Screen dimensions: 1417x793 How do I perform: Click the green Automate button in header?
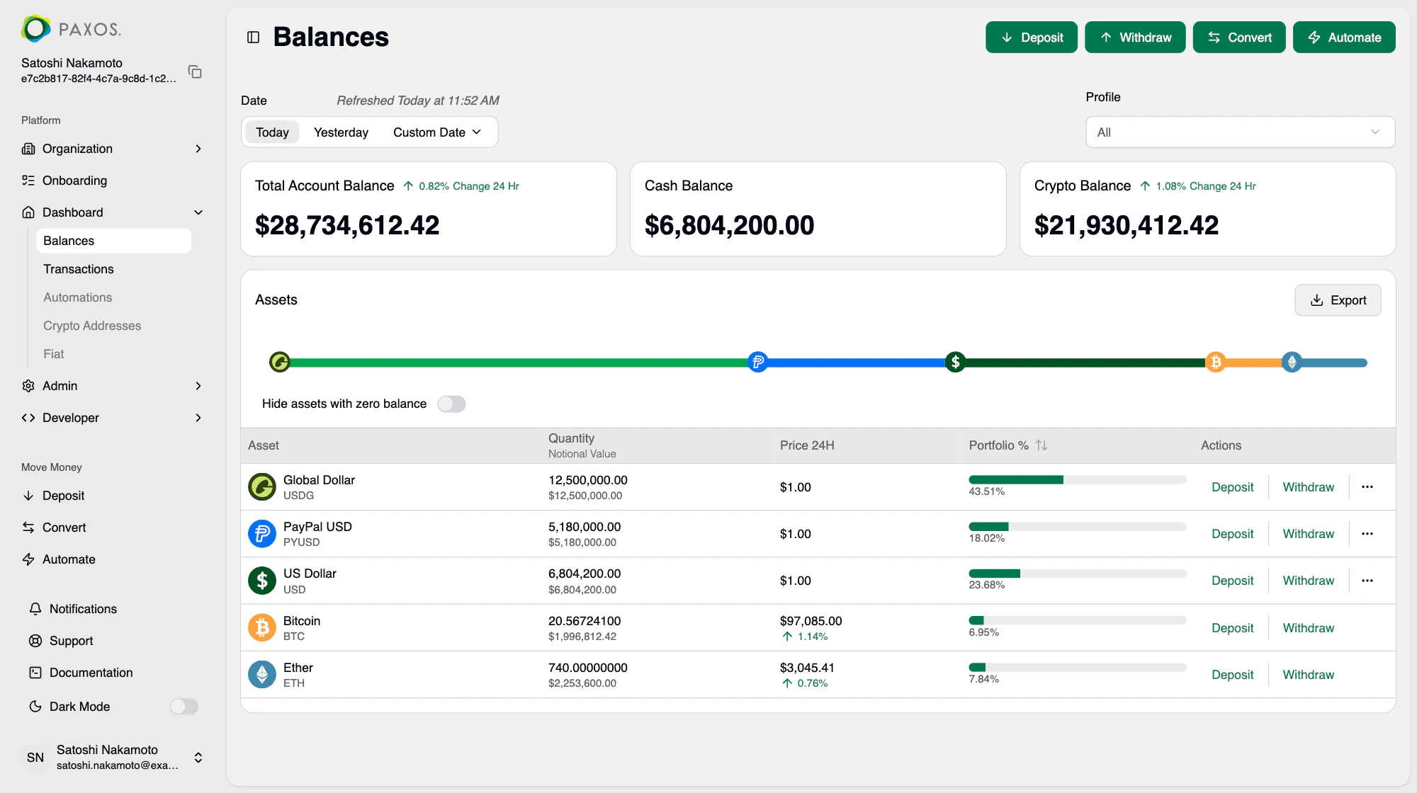[1344, 38]
